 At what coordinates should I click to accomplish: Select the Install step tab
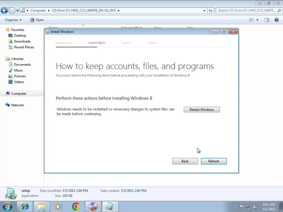[x=127, y=43]
